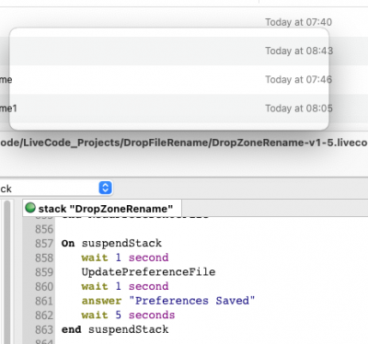Click the "end suspendStack" code line
The width and height of the screenshot is (368, 344).
(115, 329)
